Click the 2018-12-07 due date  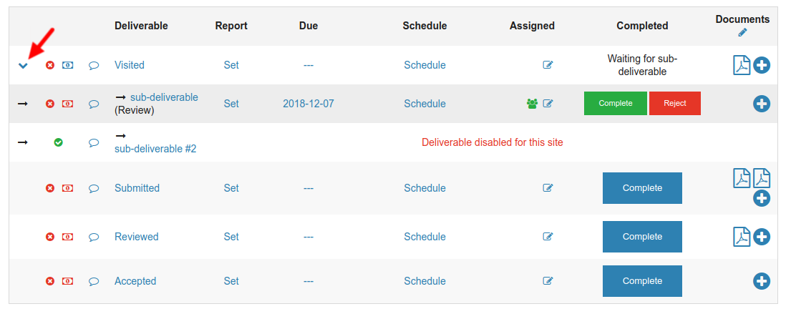308,104
